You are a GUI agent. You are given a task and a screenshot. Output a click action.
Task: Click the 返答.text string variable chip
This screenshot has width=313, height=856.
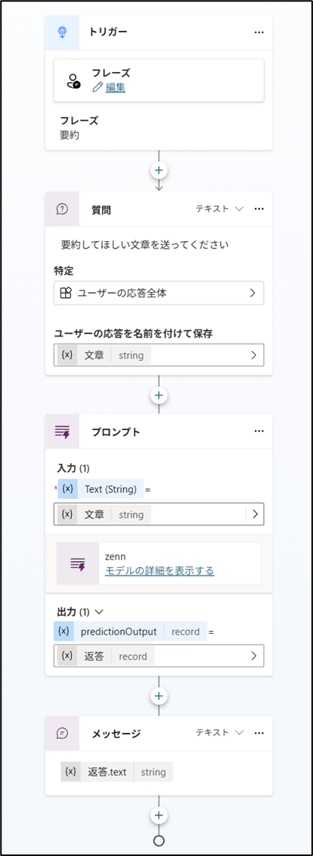tap(116, 772)
